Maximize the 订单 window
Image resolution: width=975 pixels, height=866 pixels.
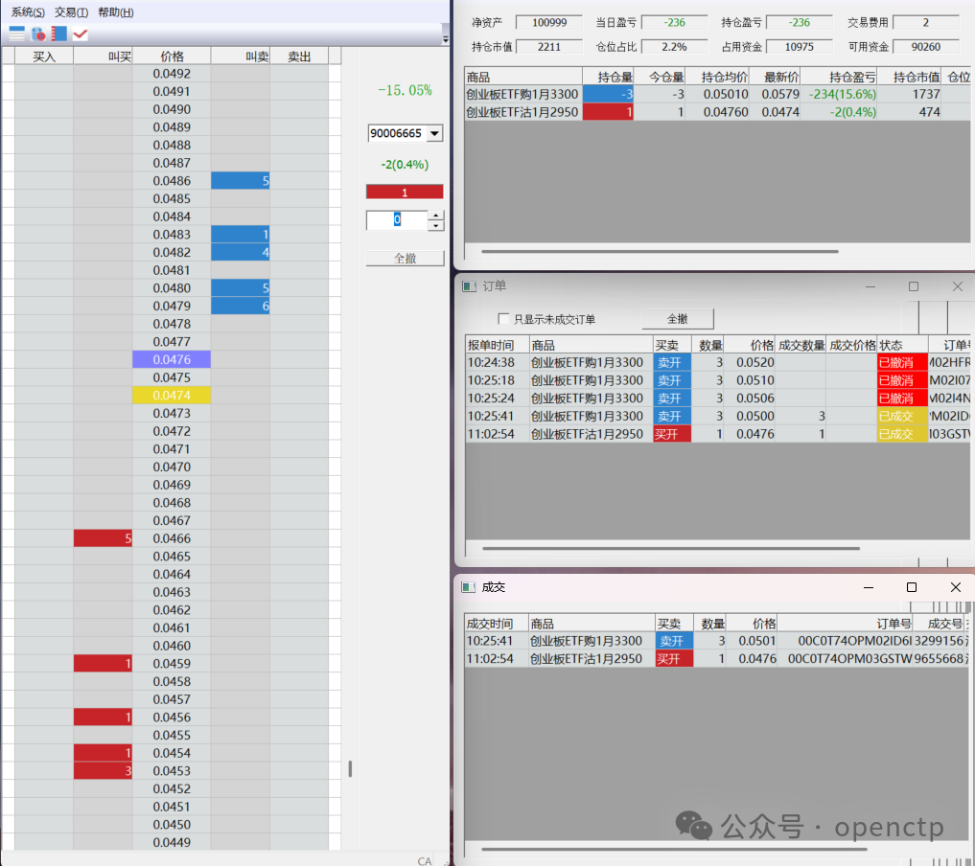(x=914, y=286)
